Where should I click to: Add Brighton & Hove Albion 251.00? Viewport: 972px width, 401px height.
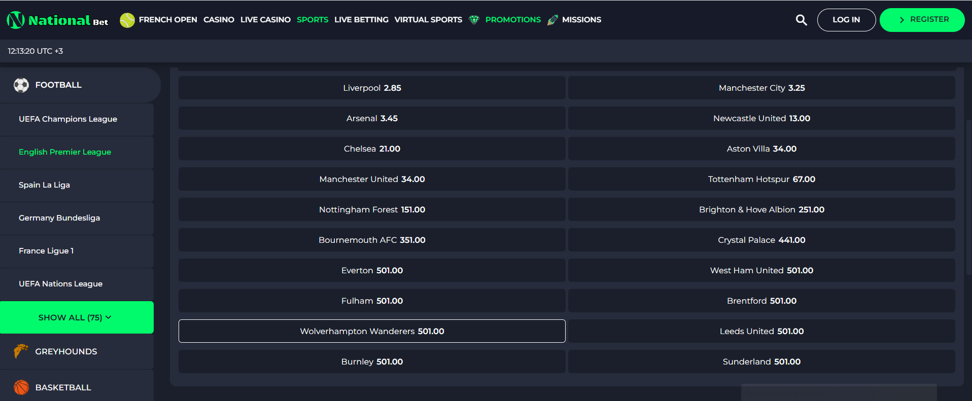pos(761,209)
